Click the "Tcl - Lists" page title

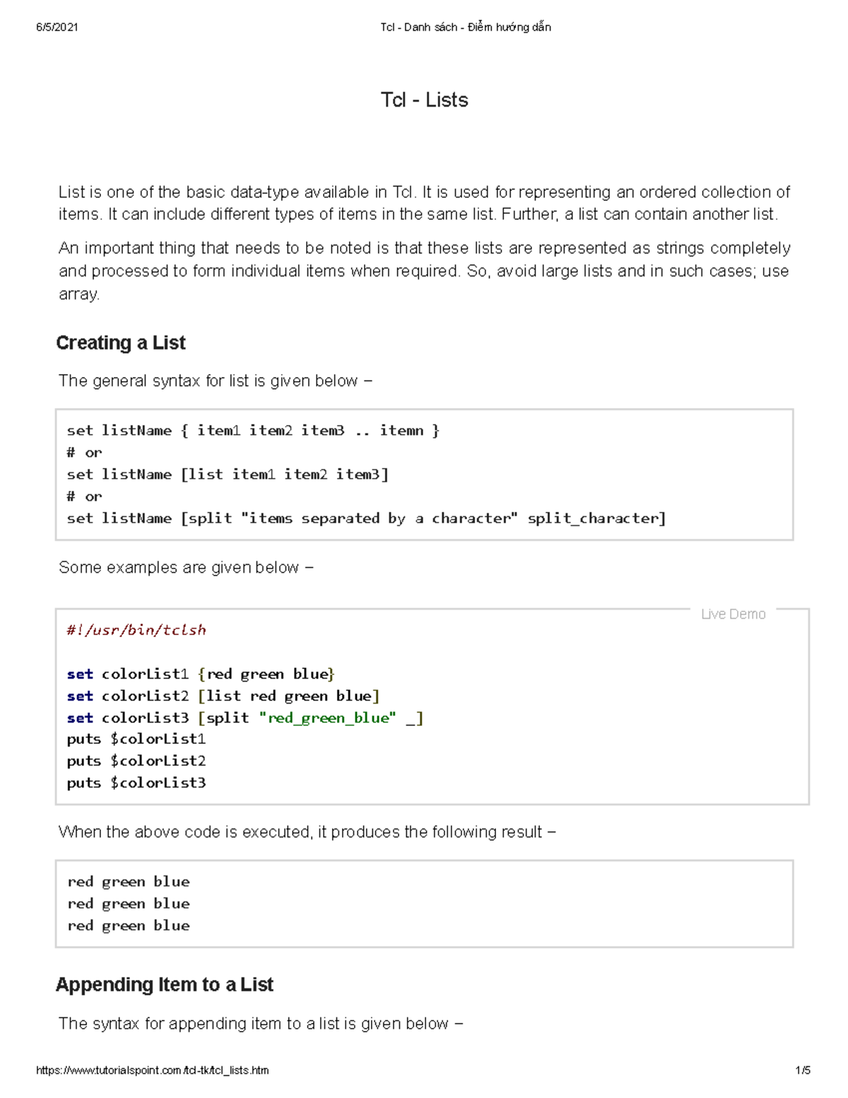click(x=424, y=100)
